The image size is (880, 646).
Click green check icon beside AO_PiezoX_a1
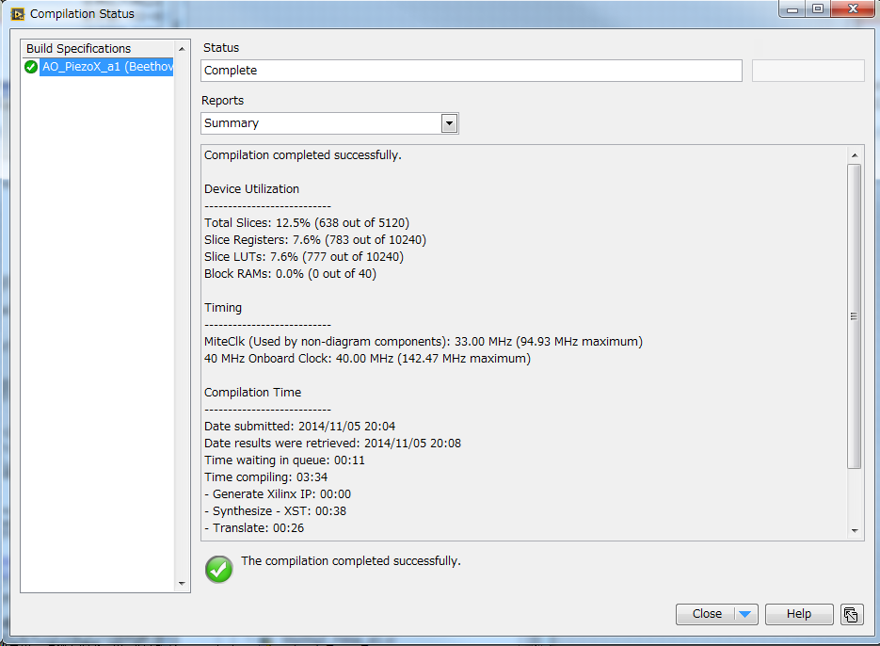point(31,67)
